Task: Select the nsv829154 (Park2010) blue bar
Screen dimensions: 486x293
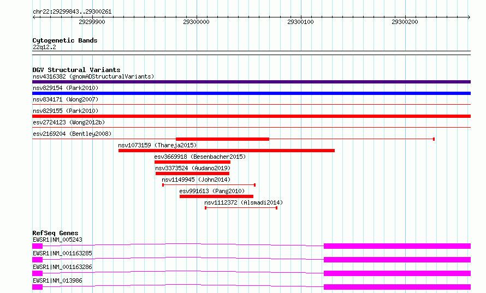Action: [251, 93]
